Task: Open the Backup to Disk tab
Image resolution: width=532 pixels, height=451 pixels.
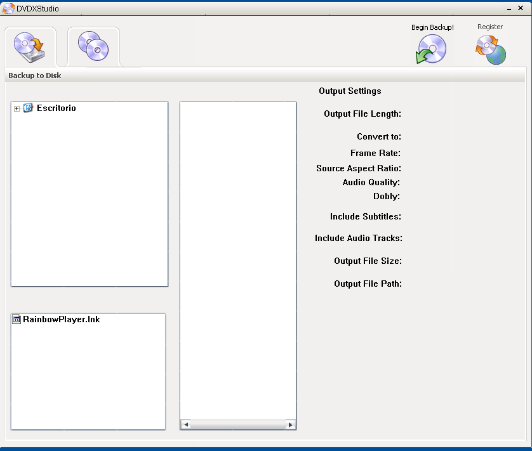Action: click(x=30, y=47)
